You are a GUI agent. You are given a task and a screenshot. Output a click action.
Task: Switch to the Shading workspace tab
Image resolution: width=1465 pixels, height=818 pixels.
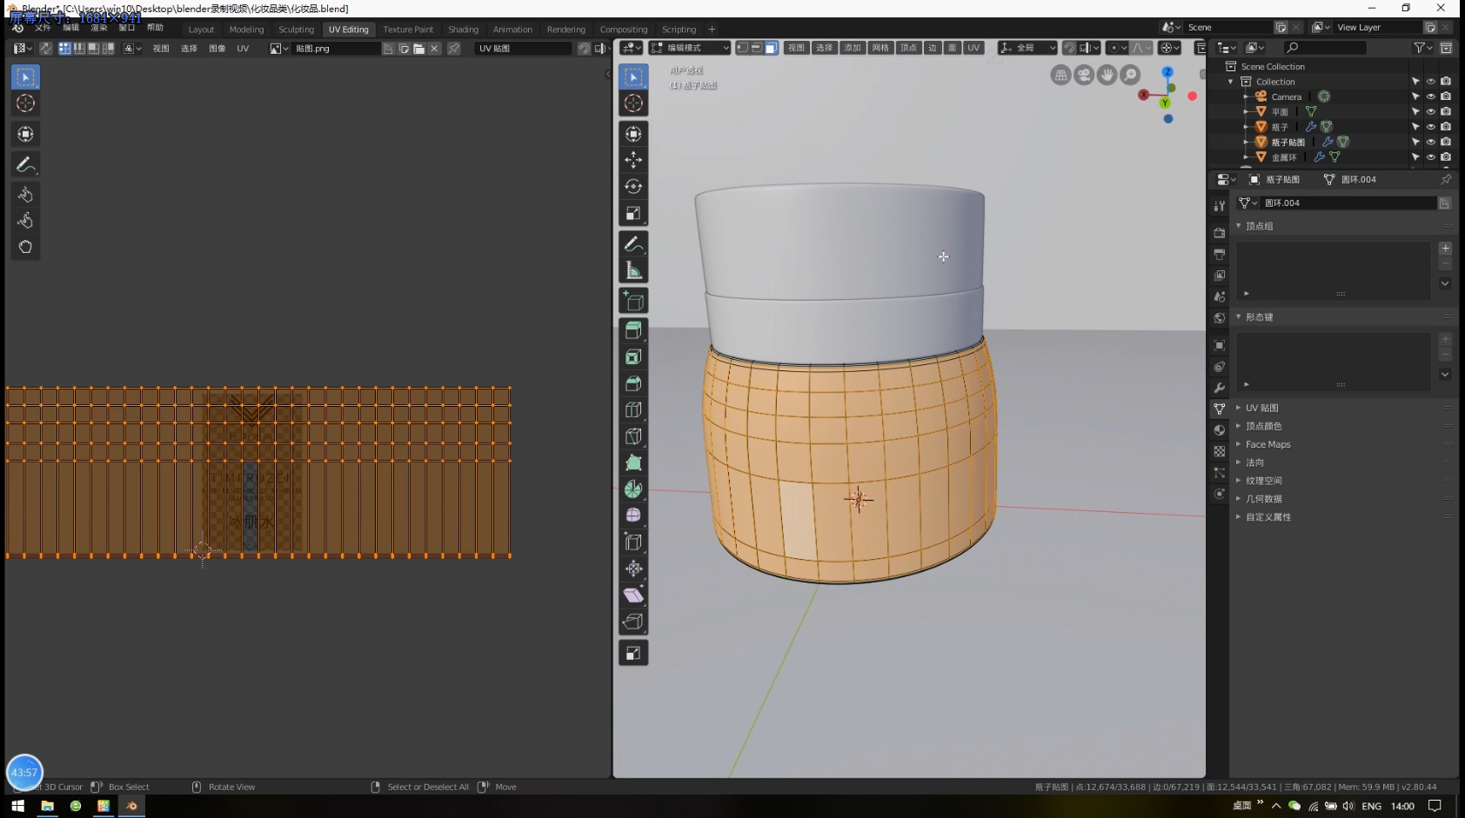[x=464, y=29]
